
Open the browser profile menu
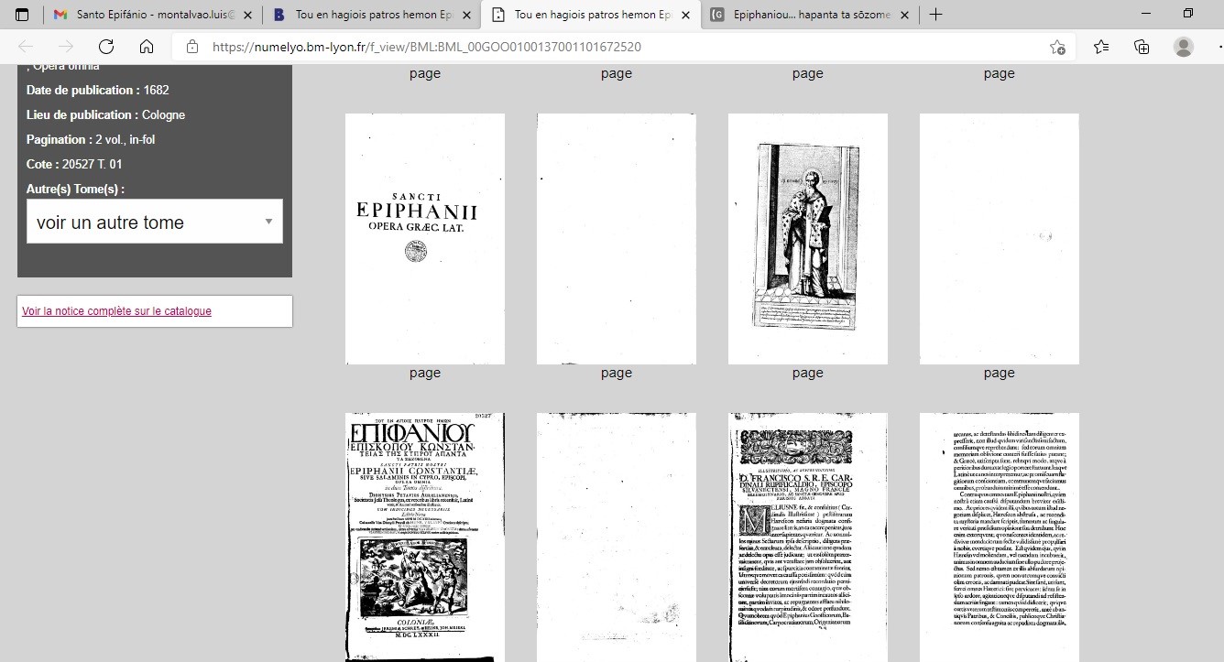tap(1184, 47)
